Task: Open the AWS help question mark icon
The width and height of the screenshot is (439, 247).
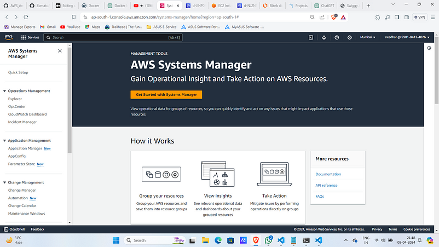Action: click(337, 37)
